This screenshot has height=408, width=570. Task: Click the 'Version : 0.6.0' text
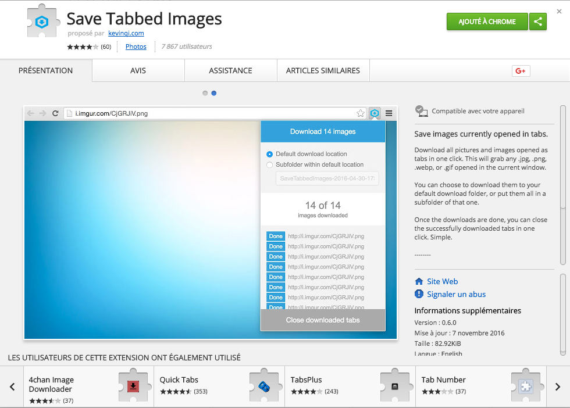pos(435,323)
